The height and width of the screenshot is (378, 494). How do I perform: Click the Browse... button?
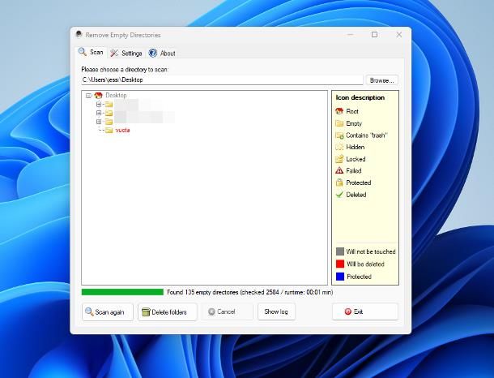[382, 80]
